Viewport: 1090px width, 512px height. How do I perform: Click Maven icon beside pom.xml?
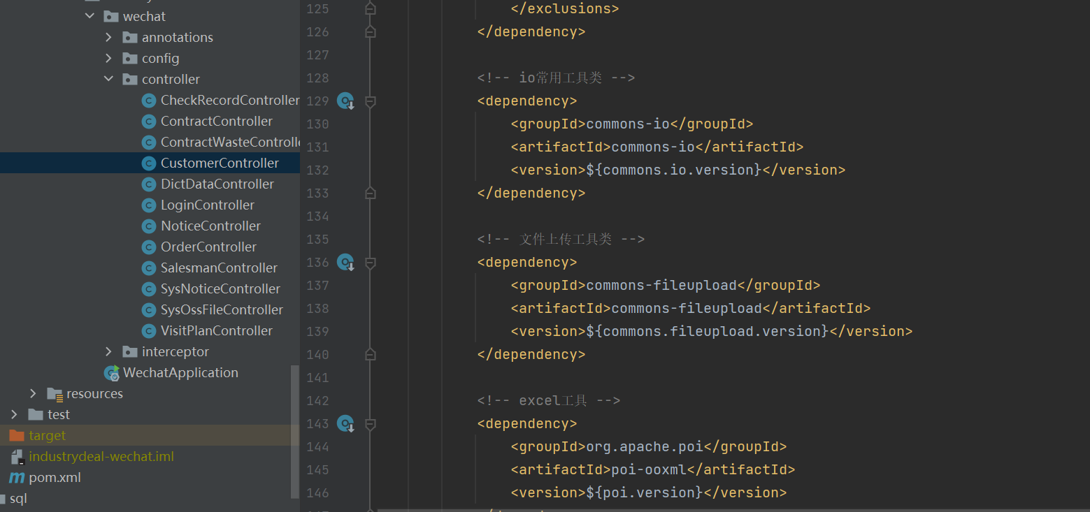(x=17, y=477)
